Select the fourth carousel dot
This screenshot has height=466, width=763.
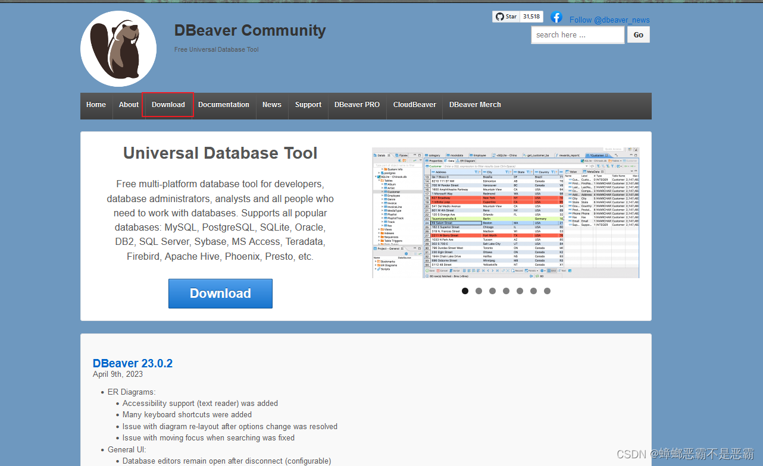pos(506,291)
